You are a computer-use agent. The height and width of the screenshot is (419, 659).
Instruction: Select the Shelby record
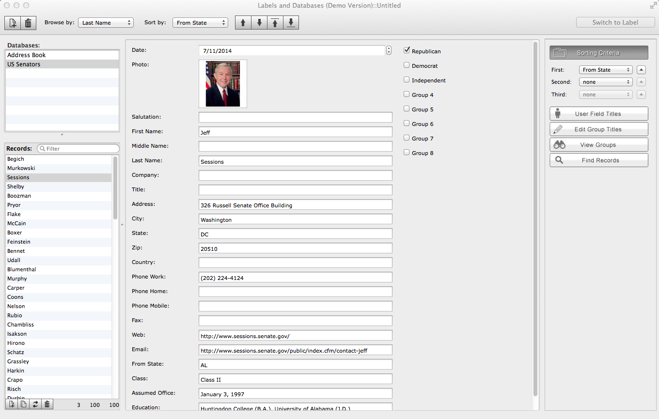[x=59, y=186]
